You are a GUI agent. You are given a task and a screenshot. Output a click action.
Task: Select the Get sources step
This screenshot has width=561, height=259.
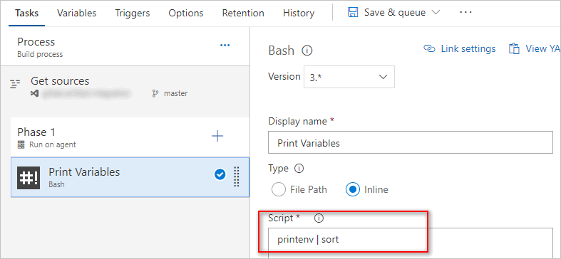click(125, 87)
